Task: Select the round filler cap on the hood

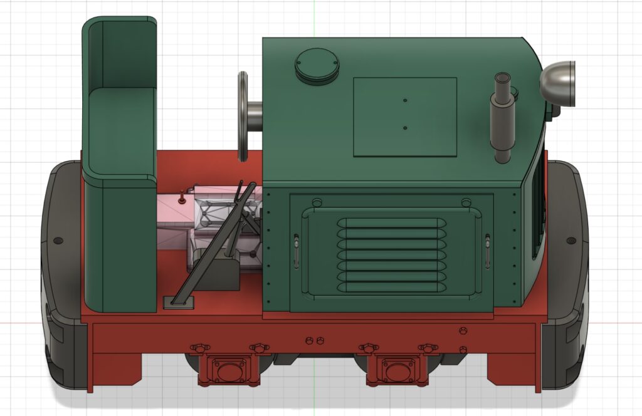Action: [x=317, y=66]
